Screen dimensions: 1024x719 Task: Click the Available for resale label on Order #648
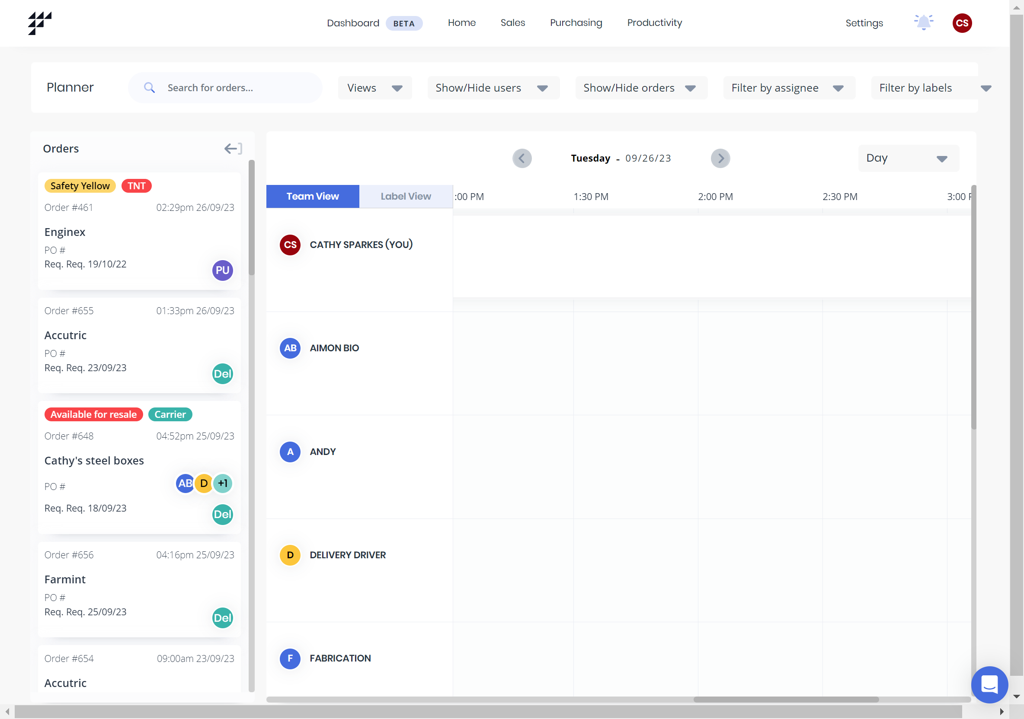tap(93, 414)
